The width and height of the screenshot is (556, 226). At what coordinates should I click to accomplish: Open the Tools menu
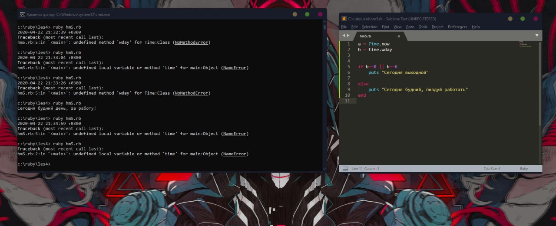(x=423, y=27)
